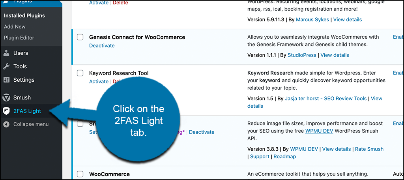This screenshot has width=404, height=180.
Task: Go to Add New plugin page
Action: pyautogui.click(x=15, y=27)
